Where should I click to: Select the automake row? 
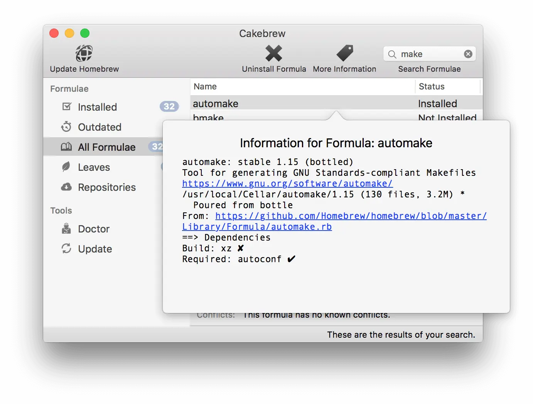(x=336, y=103)
